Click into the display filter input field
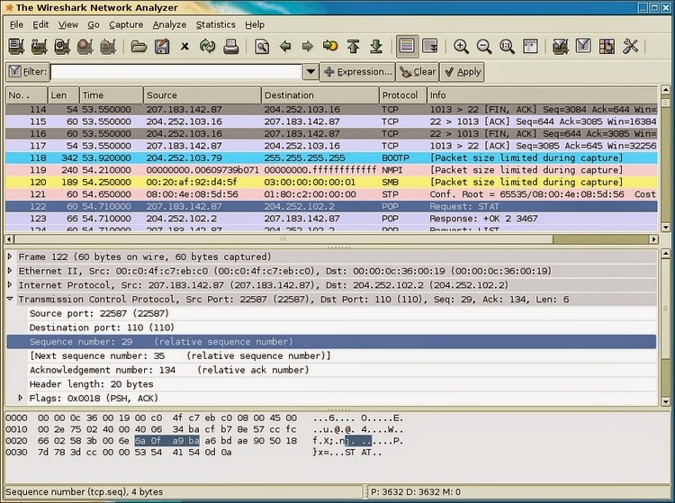 tap(176, 72)
